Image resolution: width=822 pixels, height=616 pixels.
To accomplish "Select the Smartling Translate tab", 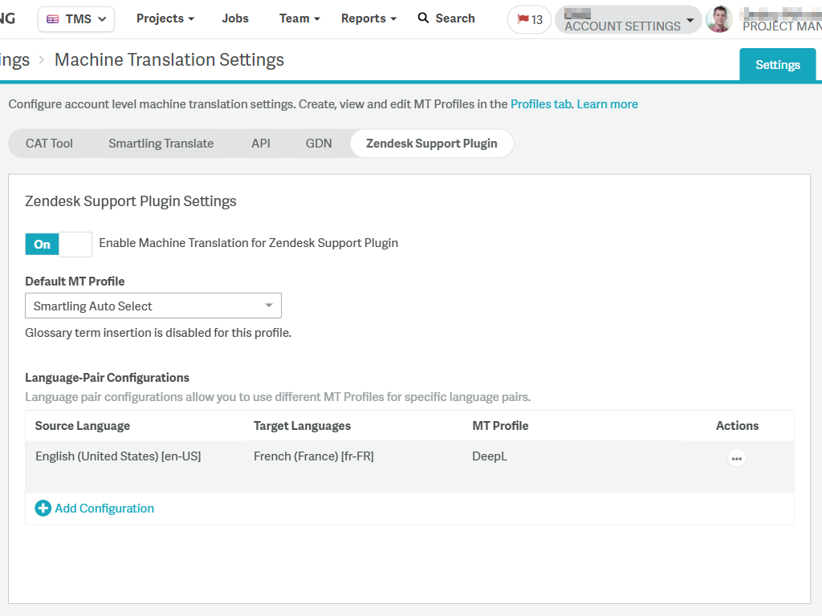I will [161, 143].
